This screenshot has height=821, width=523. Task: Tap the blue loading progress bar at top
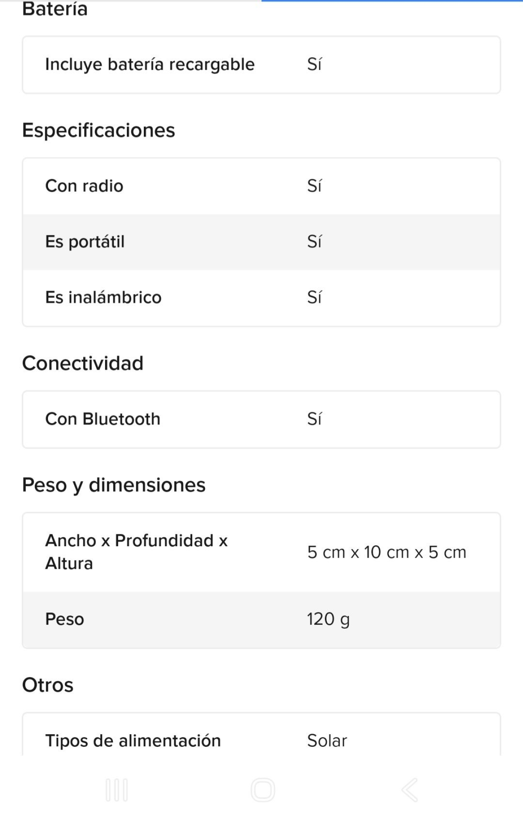[x=392, y=1]
